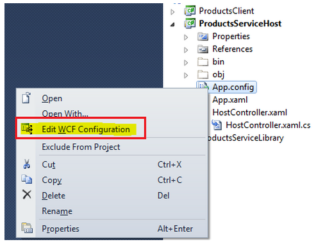
Task: Collapse the ProductsServiceHost project node
Action: (172, 24)
